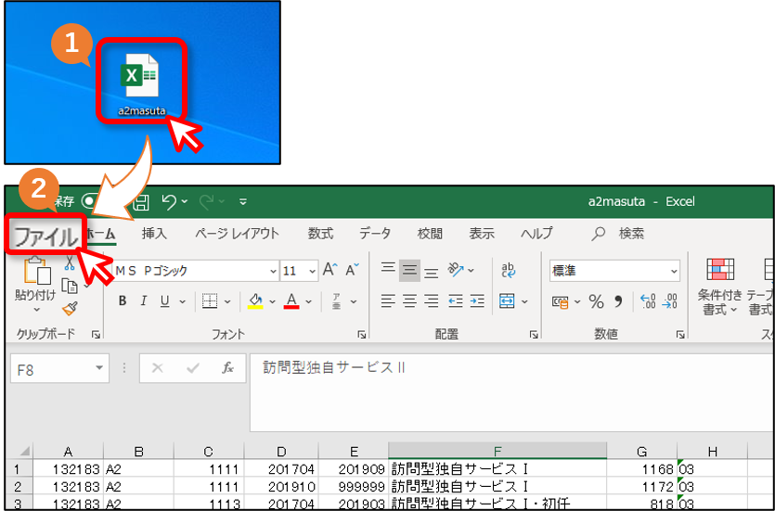Increase font size with the larger A icon
775x511 pixels.
tap(329, 270)
